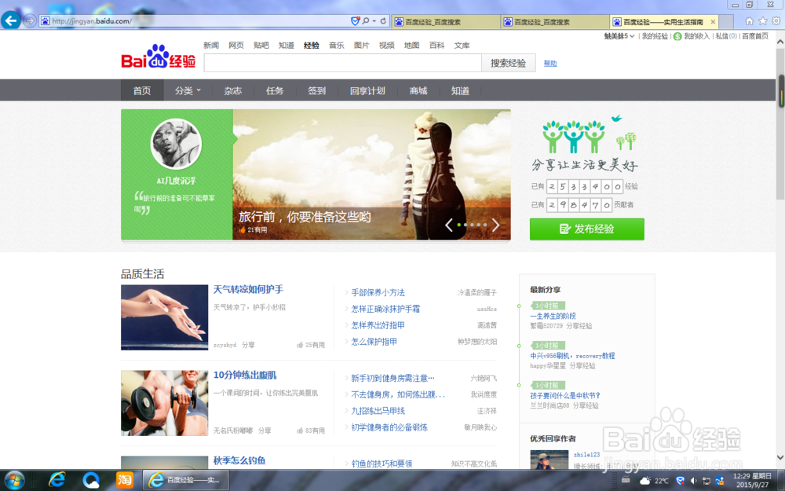The width and height of the screenshot is (785, 491).
Task: Open the browser tools gear icon
Action: [776, 21]
